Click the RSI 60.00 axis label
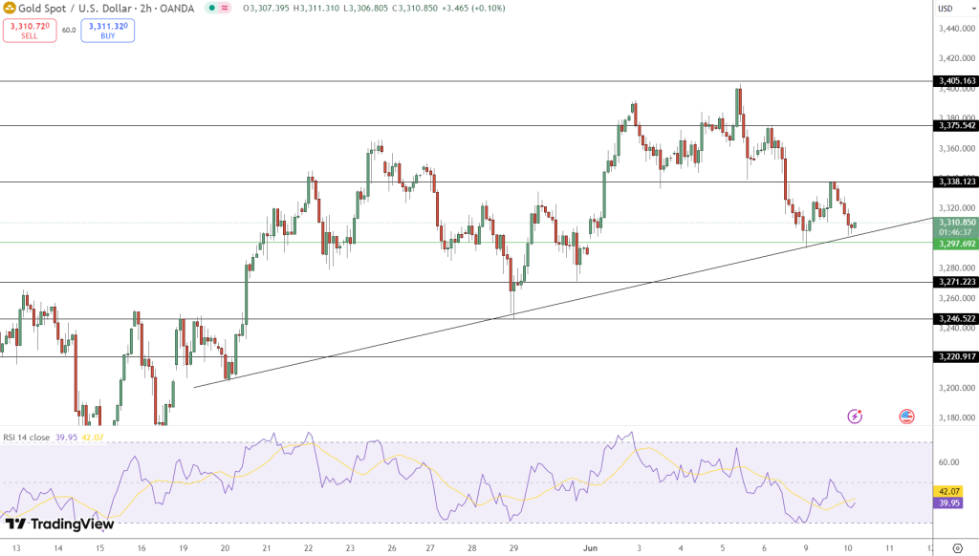 pos(948,462)
